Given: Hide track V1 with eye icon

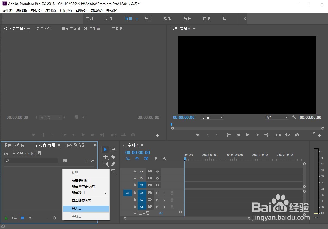Looking at the screenshot, I should [157, 185].
